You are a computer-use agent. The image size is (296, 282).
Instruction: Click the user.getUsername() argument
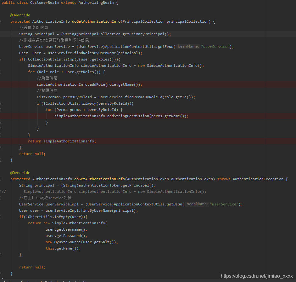click(x=65, y=229)
